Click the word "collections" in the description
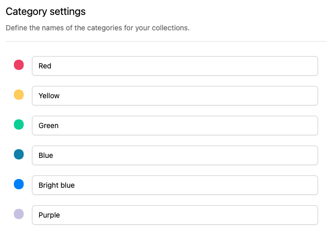 [170, 27]
